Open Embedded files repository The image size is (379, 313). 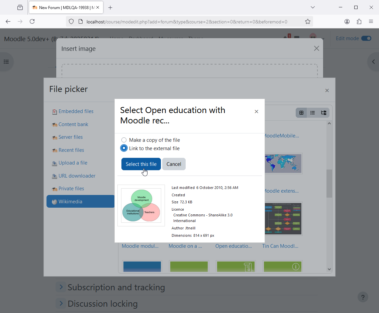pyautogui.click(x=76, y=111)
